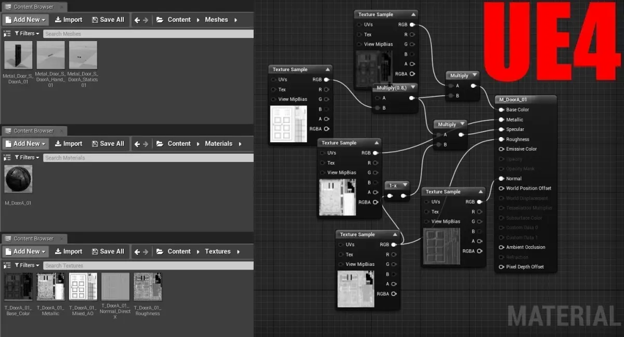The image size is (624, 337).
Task: Expand the arrow after the Materials breadcrumb
Action: click(x=240, y=144)
